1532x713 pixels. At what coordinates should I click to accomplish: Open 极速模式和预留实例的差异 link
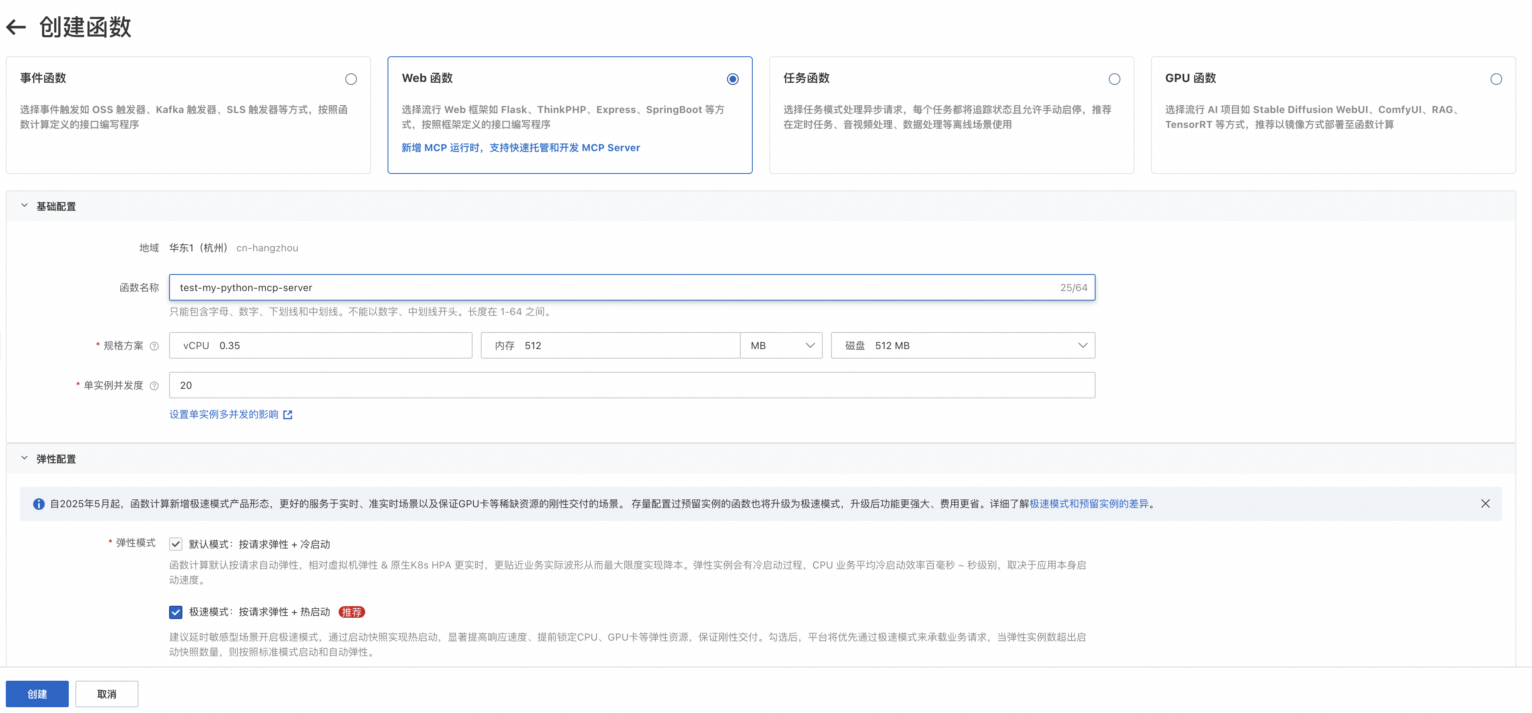(1088, 504)
